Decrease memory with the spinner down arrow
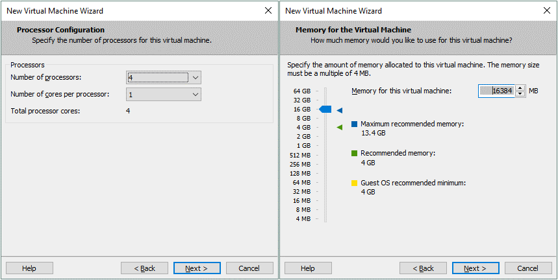The width and height of the screenshot is (558, 280). coord(520,95)
